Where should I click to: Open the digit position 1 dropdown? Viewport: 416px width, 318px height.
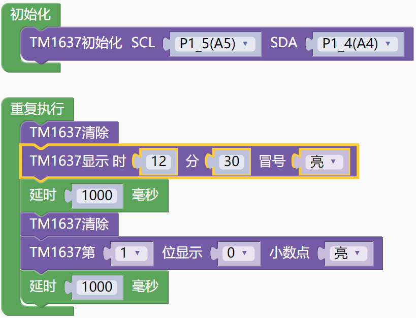pyautogui.click(x=132, y=252)
